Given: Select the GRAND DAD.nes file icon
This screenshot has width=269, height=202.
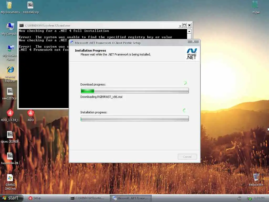Looking at the screenshot, I should (x=10, y=182).
